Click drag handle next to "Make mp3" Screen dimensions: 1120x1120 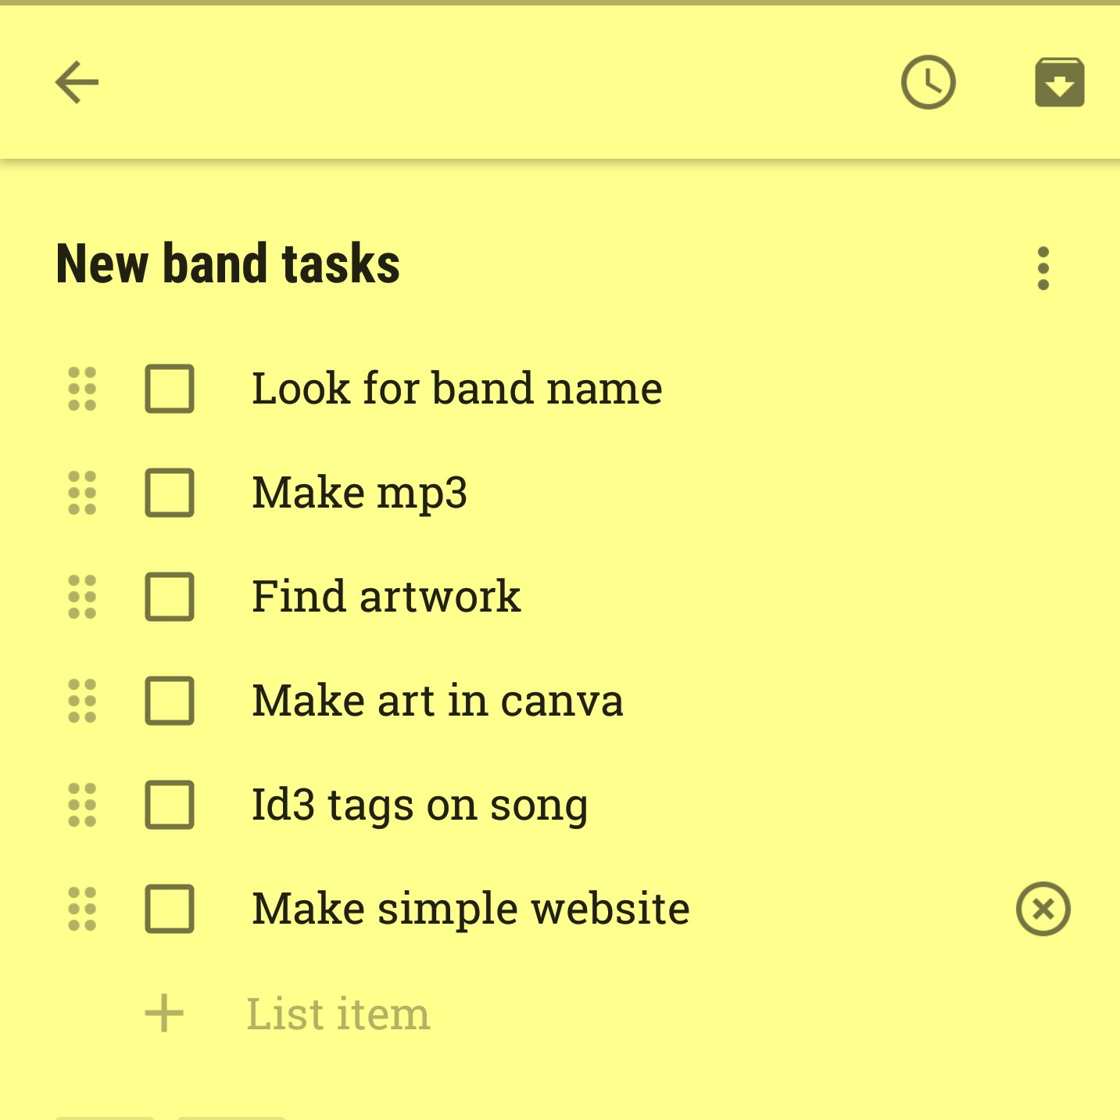coord(82,493)
